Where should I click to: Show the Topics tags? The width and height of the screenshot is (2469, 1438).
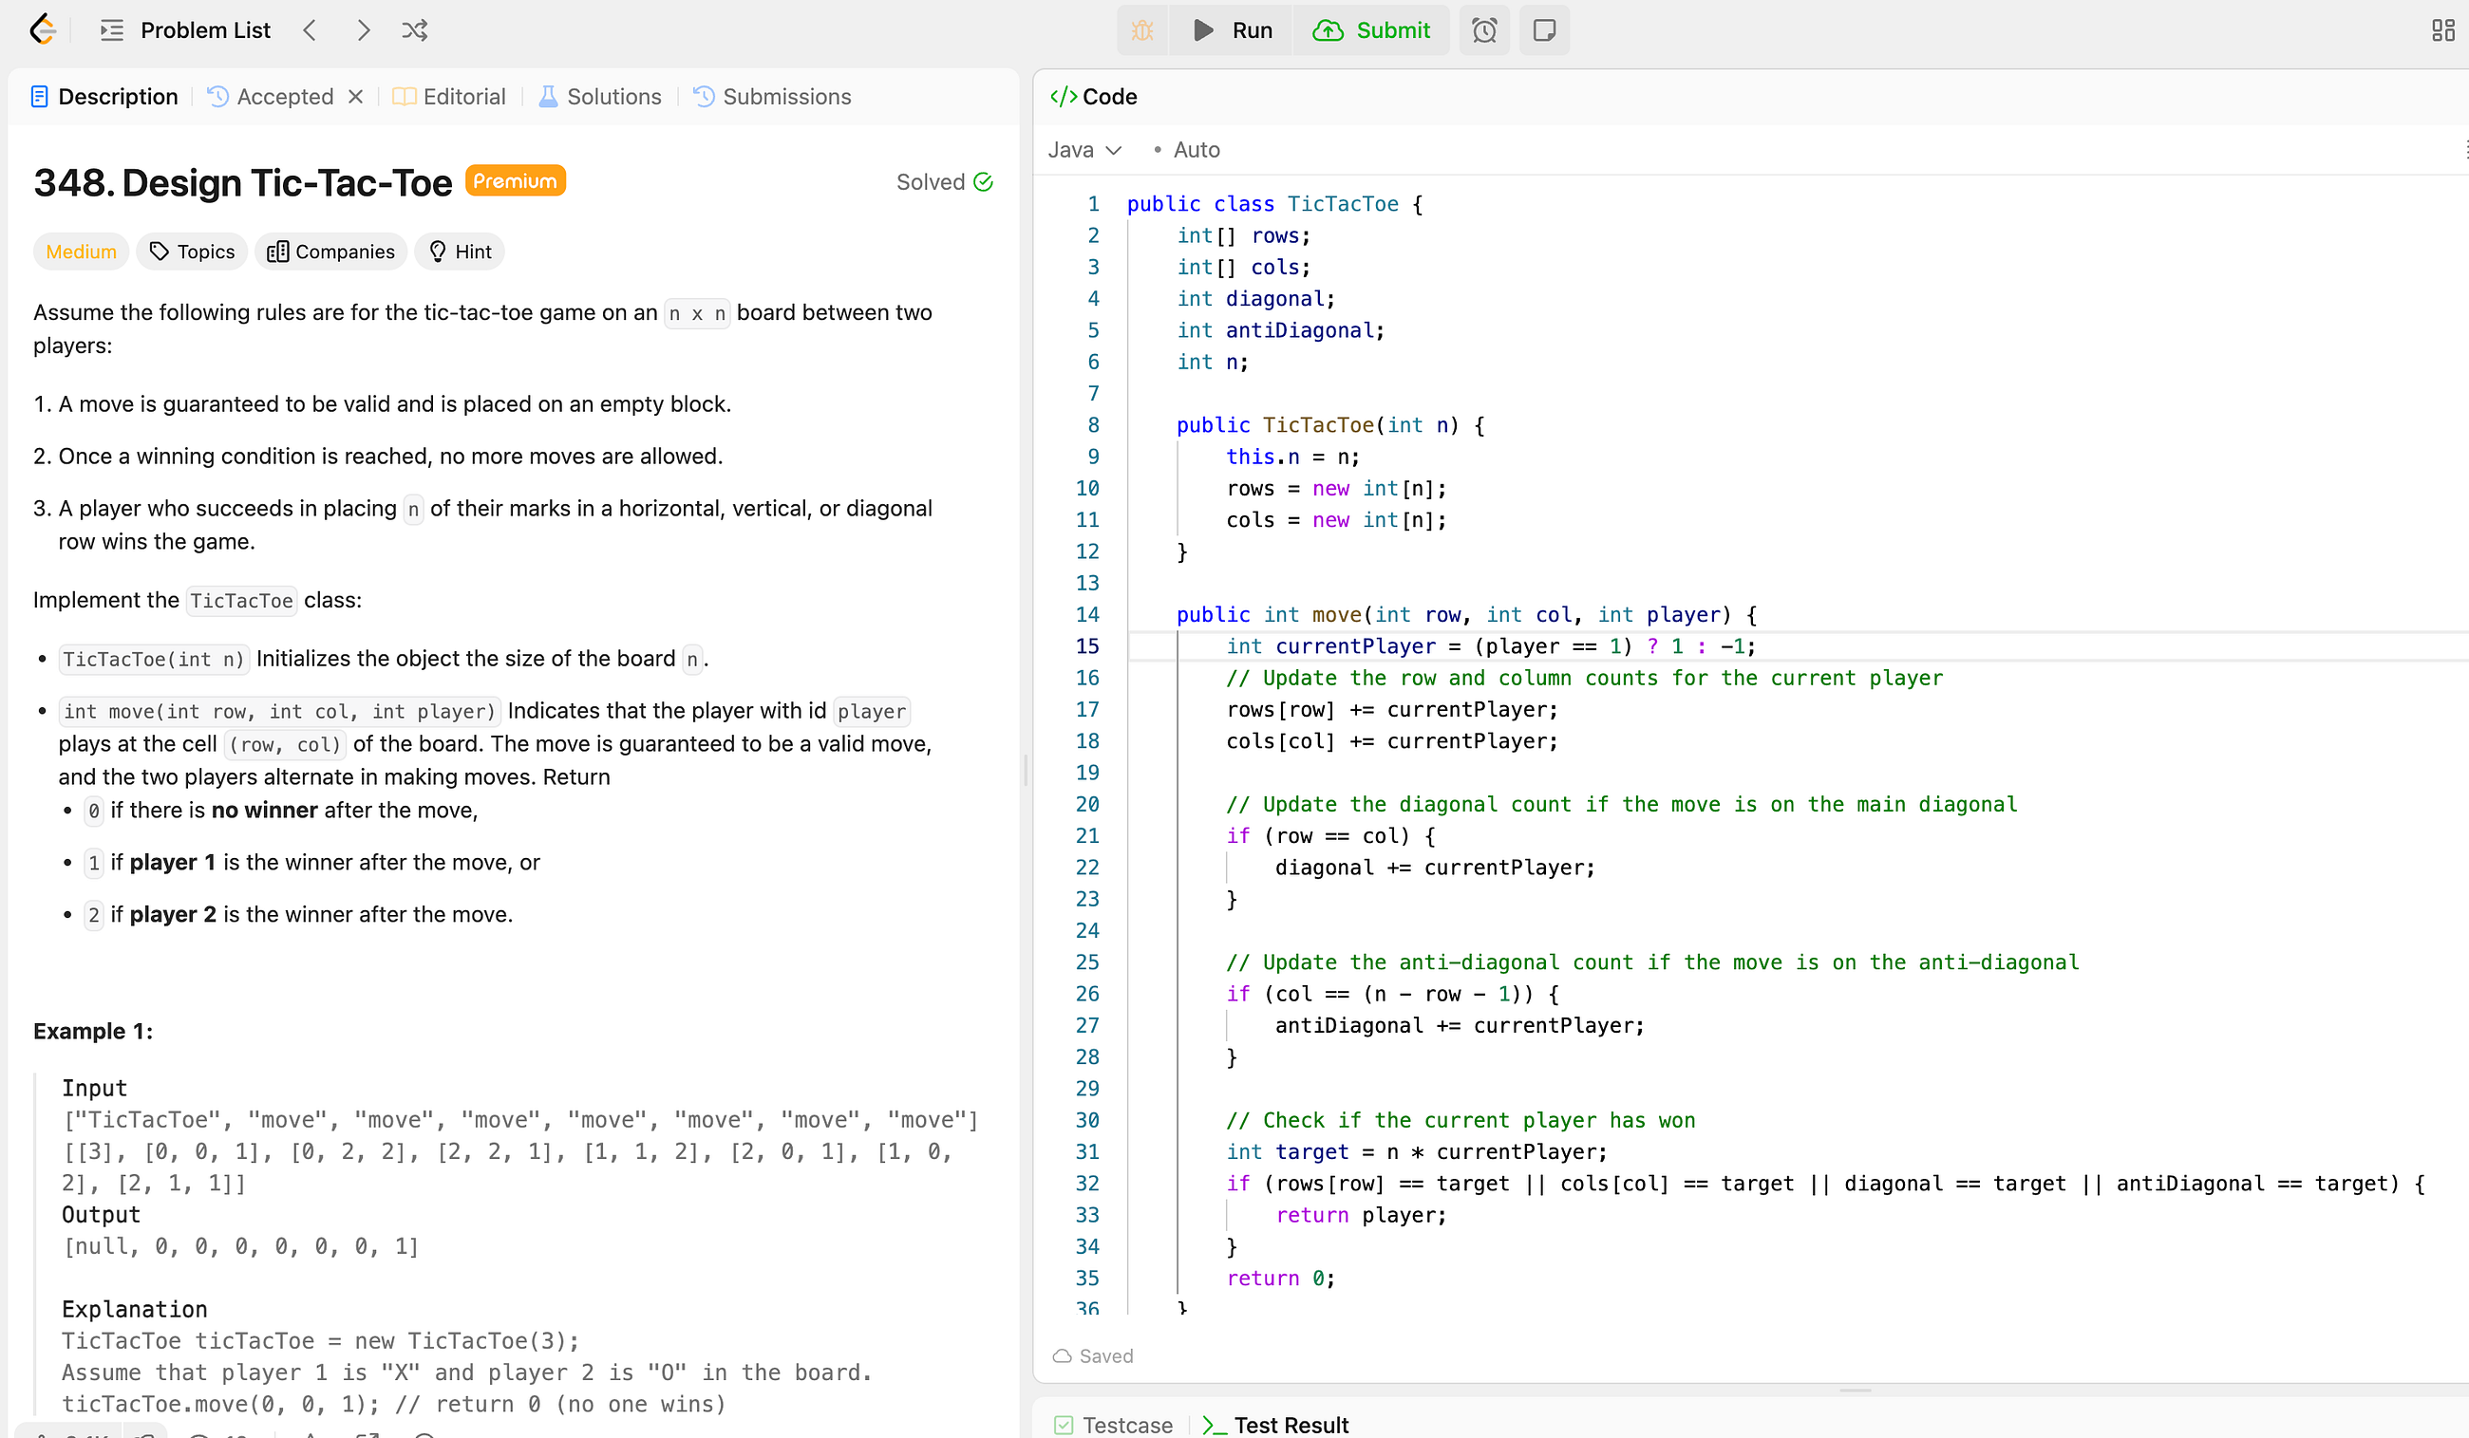coord(192,252)
